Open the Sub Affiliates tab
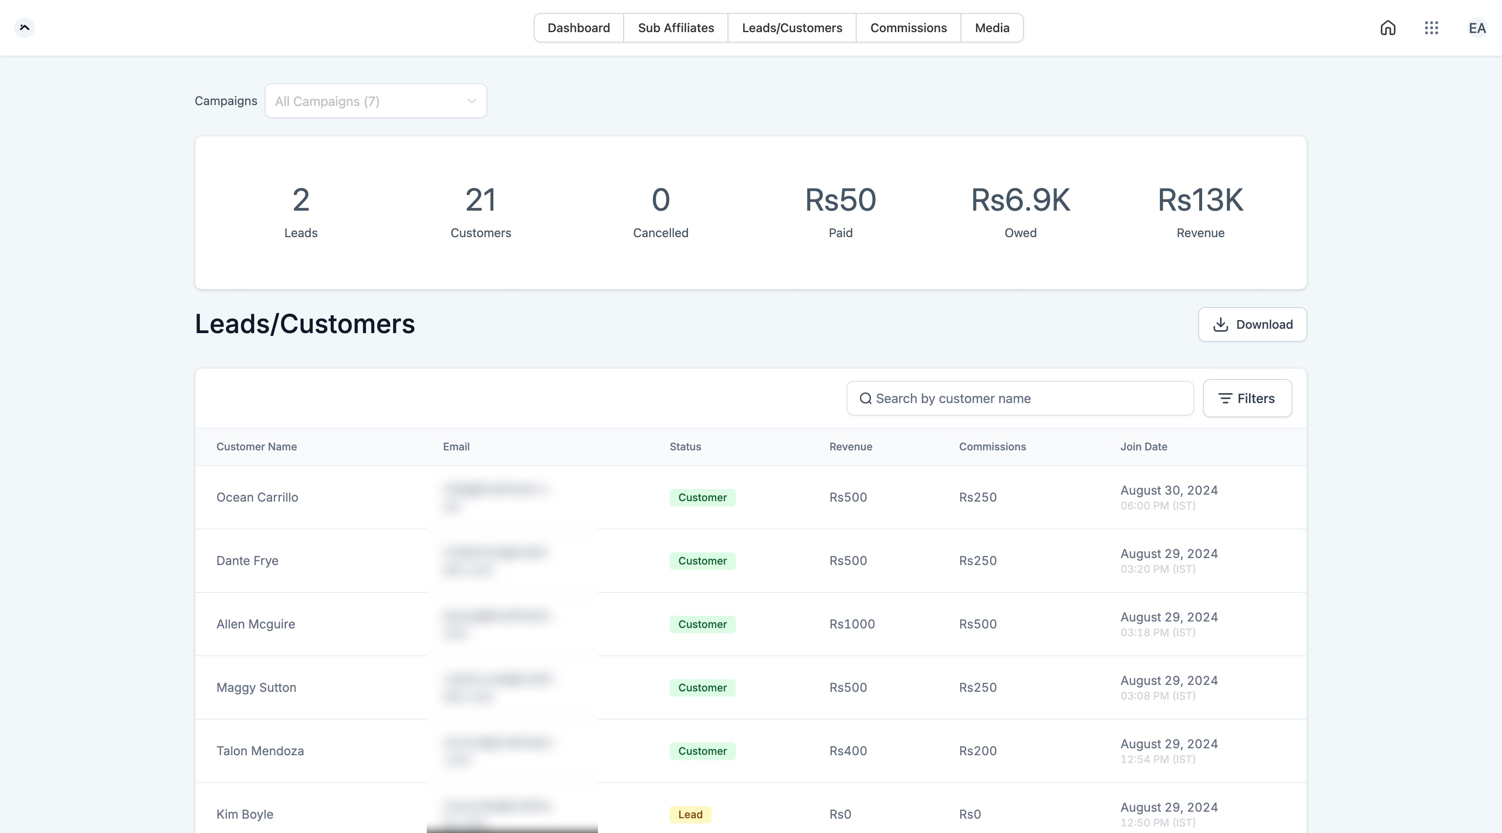Screen dimensions: 1502x833 tap(676, 28)
